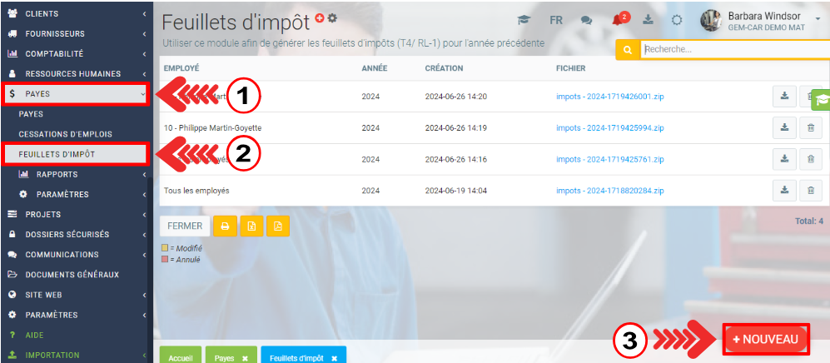The height and width of the screenshot is (363, 830).
Task: Delete the Tous les employés row
Action: [x=810, y=191]
